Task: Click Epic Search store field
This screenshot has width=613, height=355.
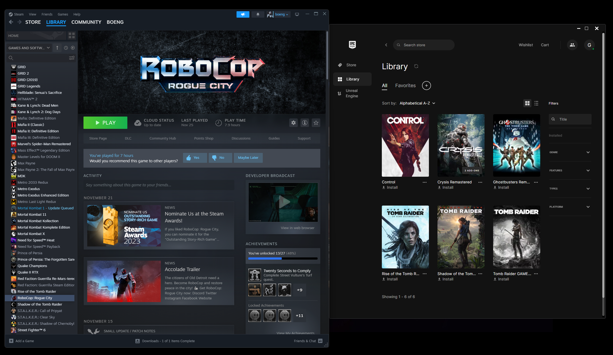Action: tap(424, 45)
